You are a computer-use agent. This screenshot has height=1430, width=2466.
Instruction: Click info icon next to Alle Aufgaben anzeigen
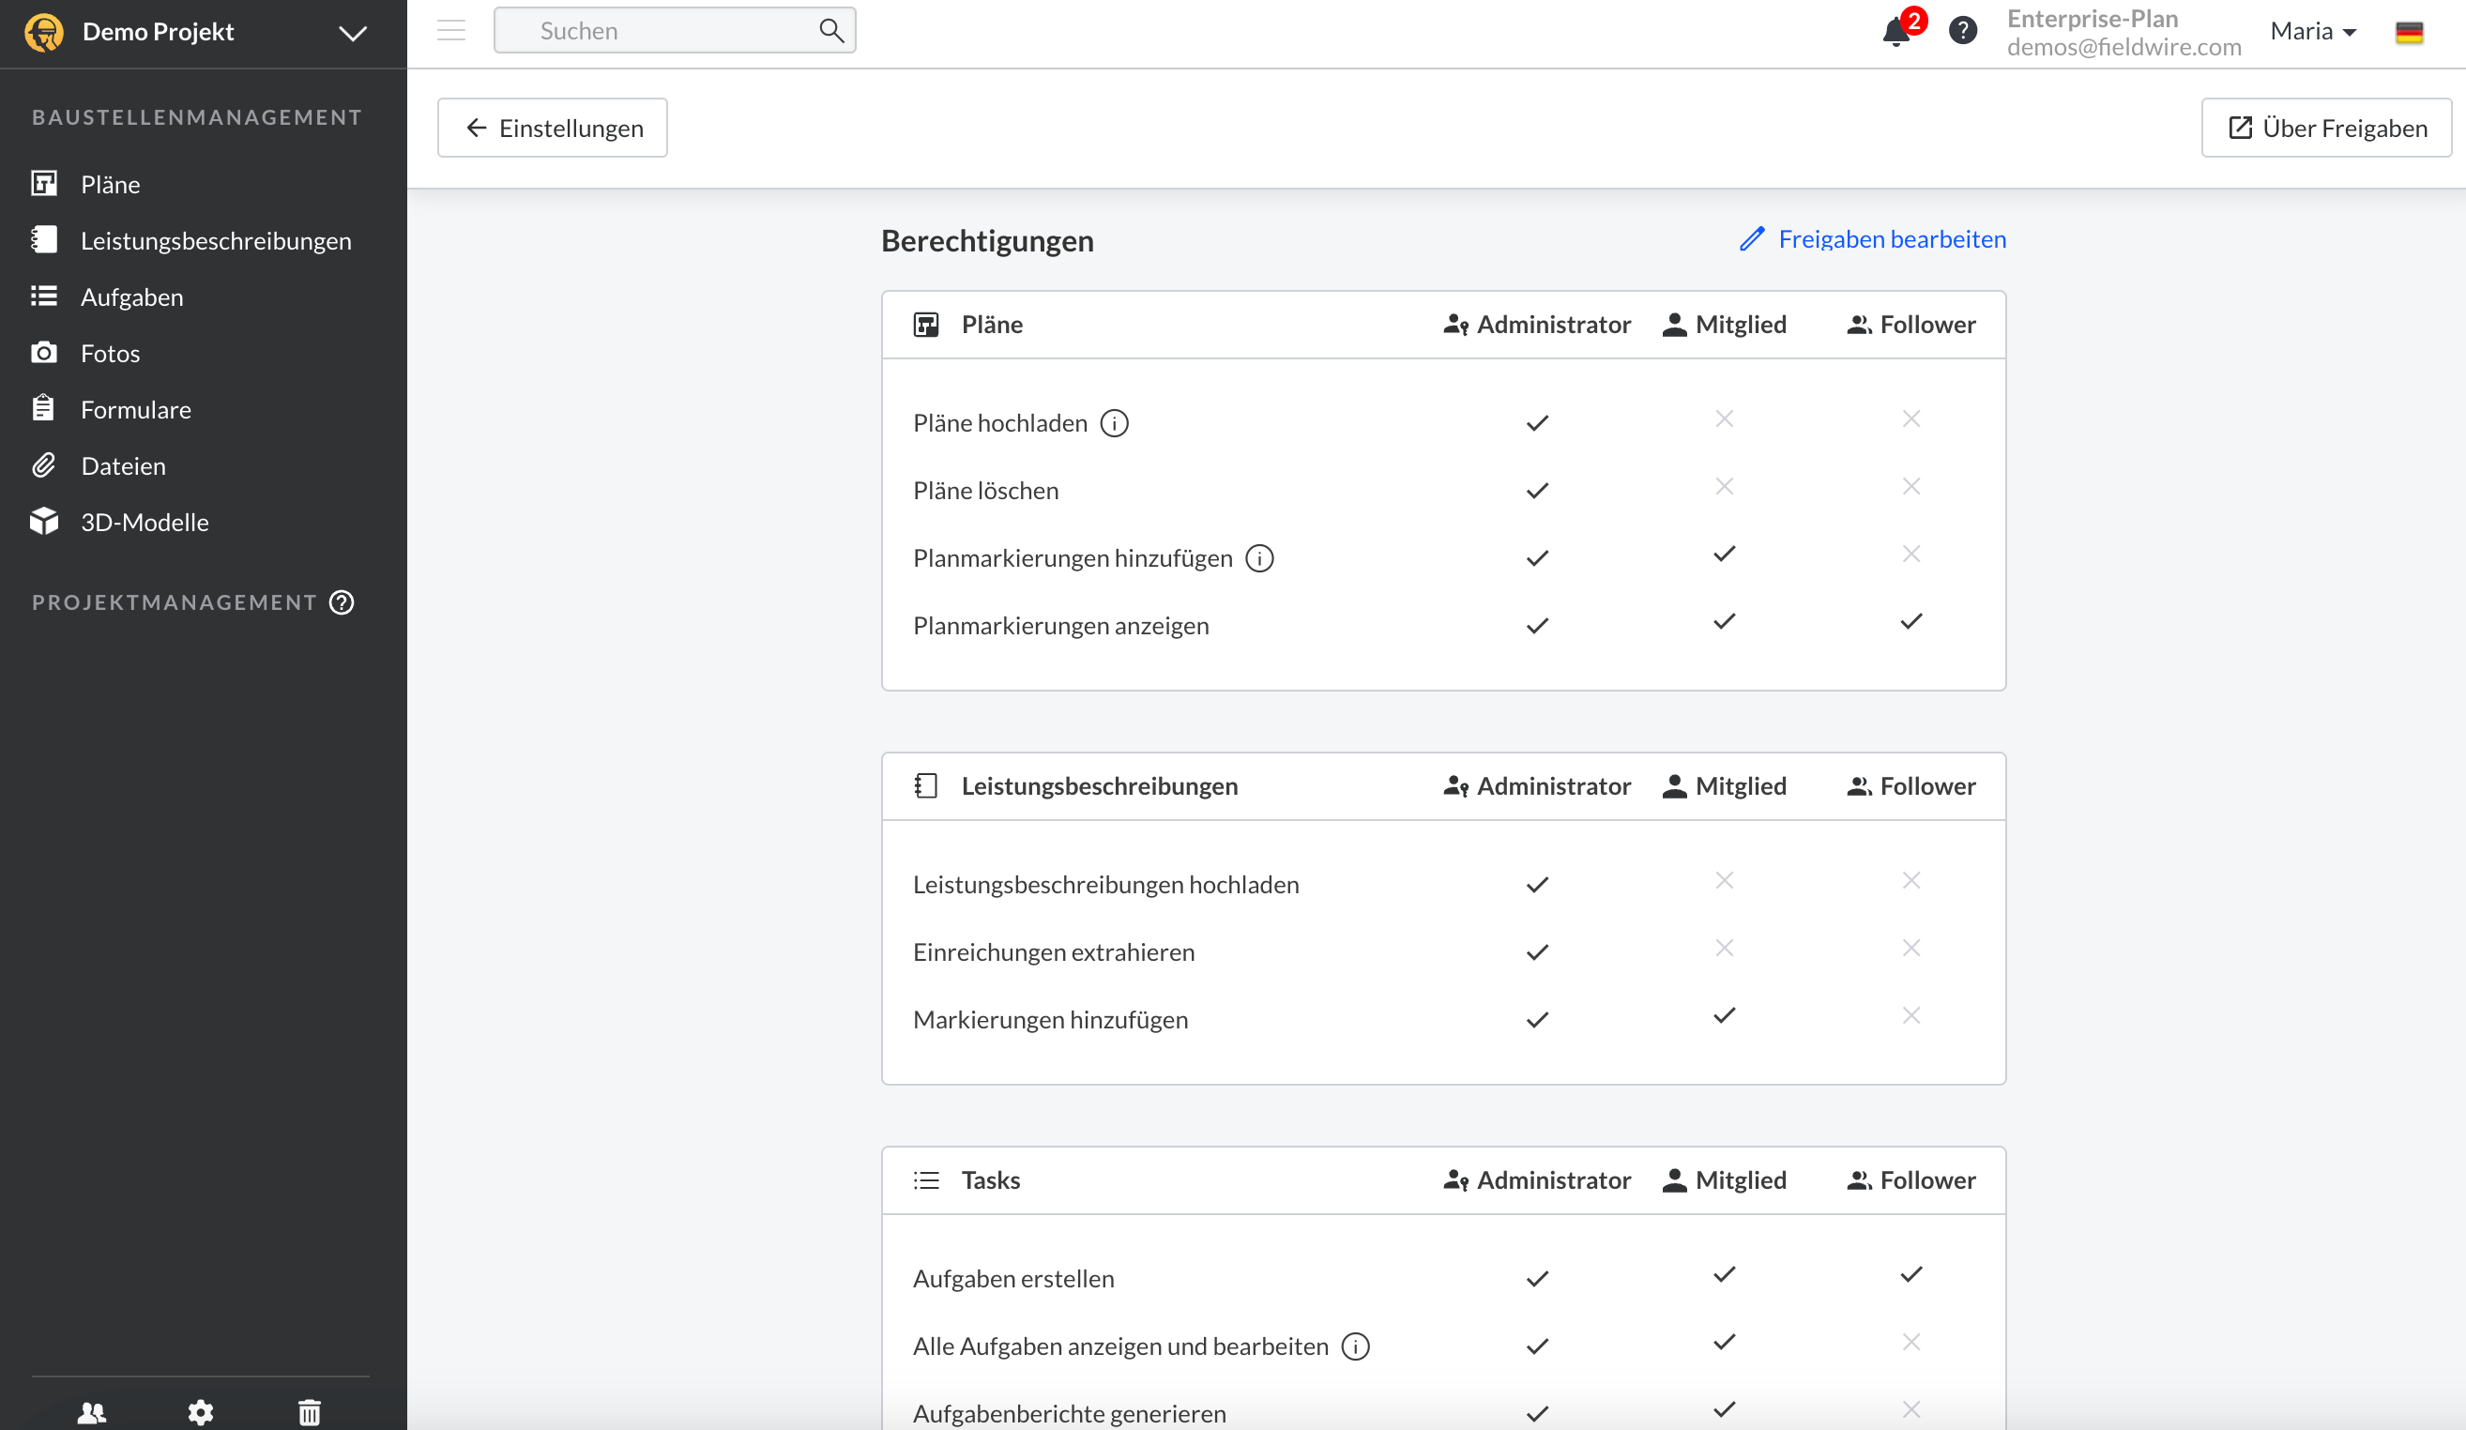tap(1355, 1346)
